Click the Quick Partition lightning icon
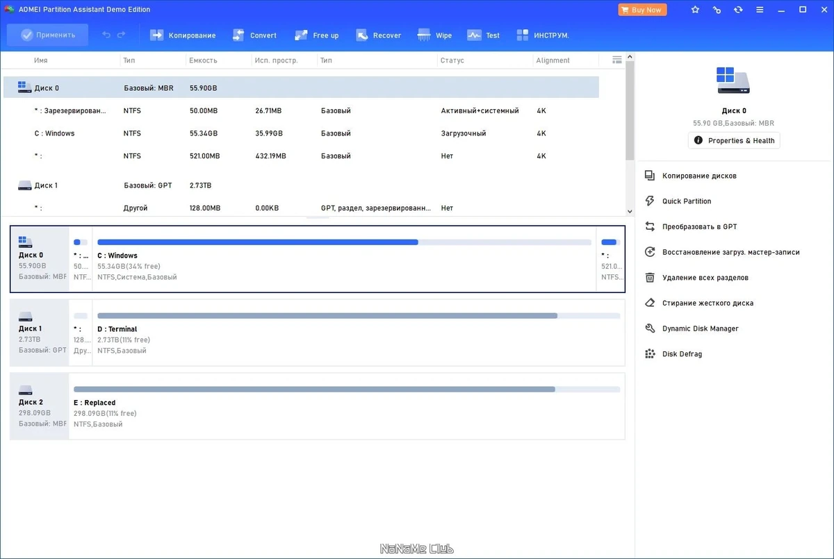 click(x=650, y=201)
